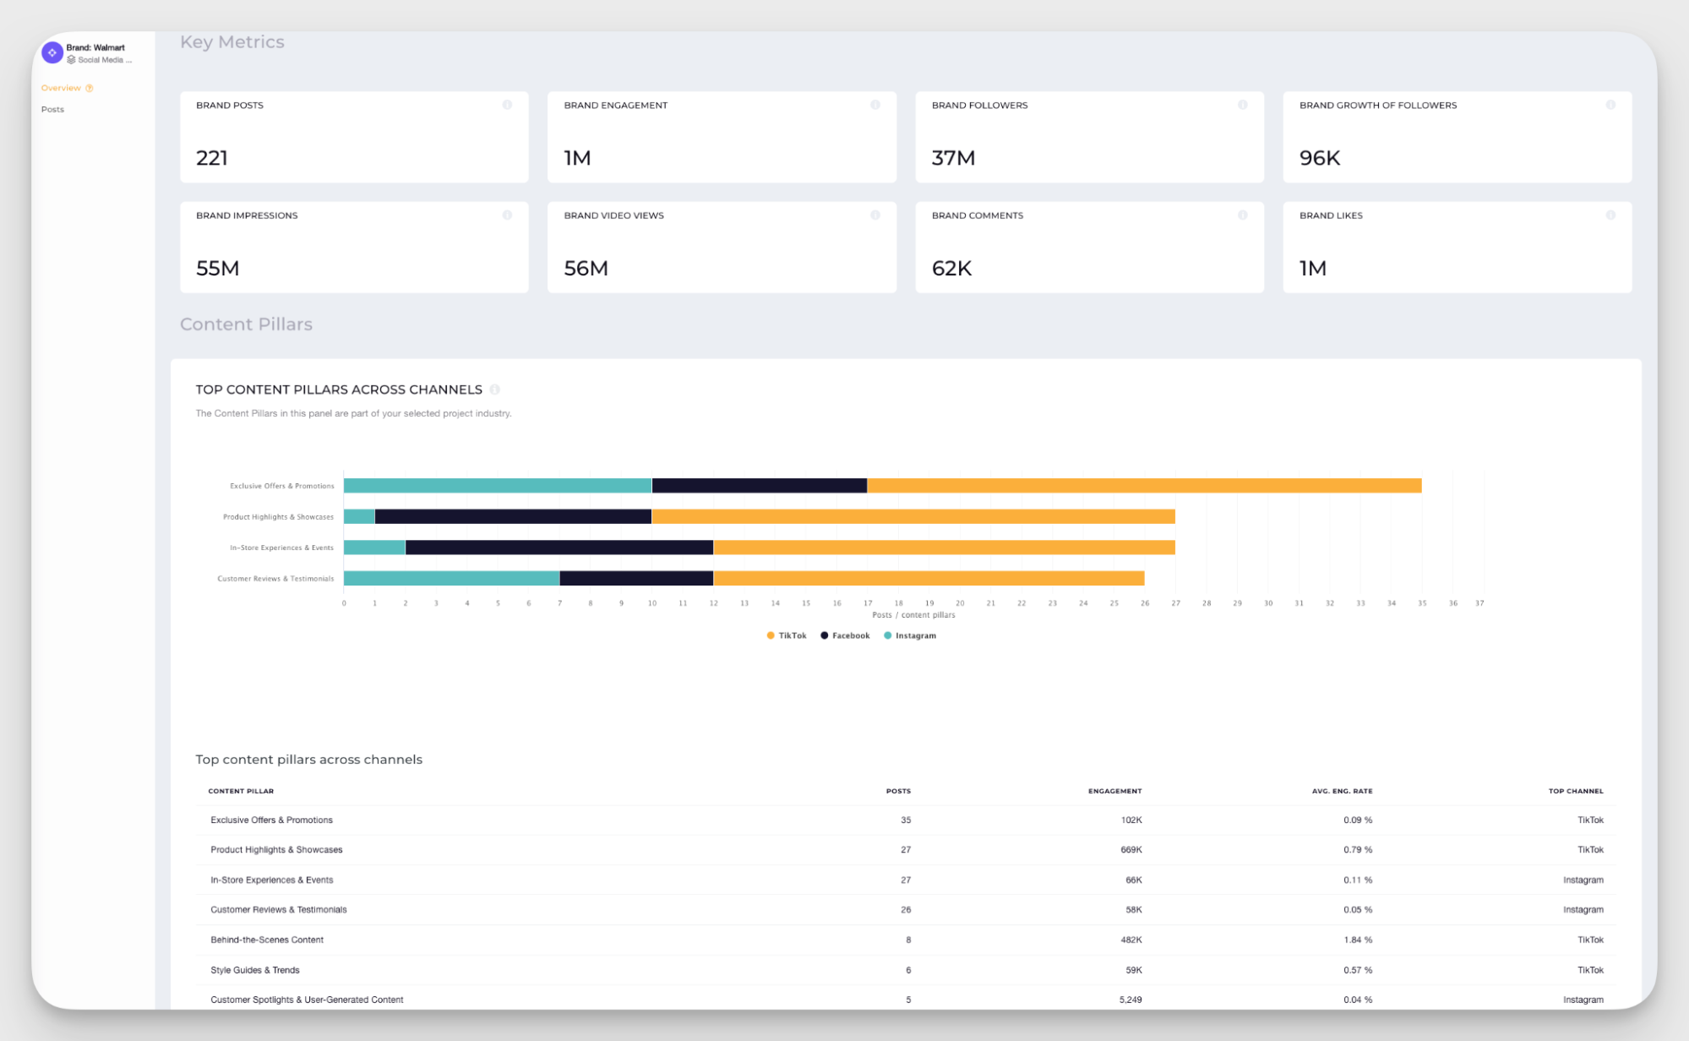Click the info icon on Brand Posts card
Image resolution: width=1689 pixels, height=1041 pixels.
[507, 105]
